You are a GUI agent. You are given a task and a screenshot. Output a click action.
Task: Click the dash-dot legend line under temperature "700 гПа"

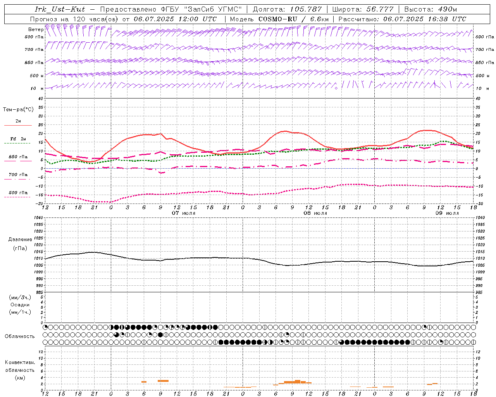point(17,179)
